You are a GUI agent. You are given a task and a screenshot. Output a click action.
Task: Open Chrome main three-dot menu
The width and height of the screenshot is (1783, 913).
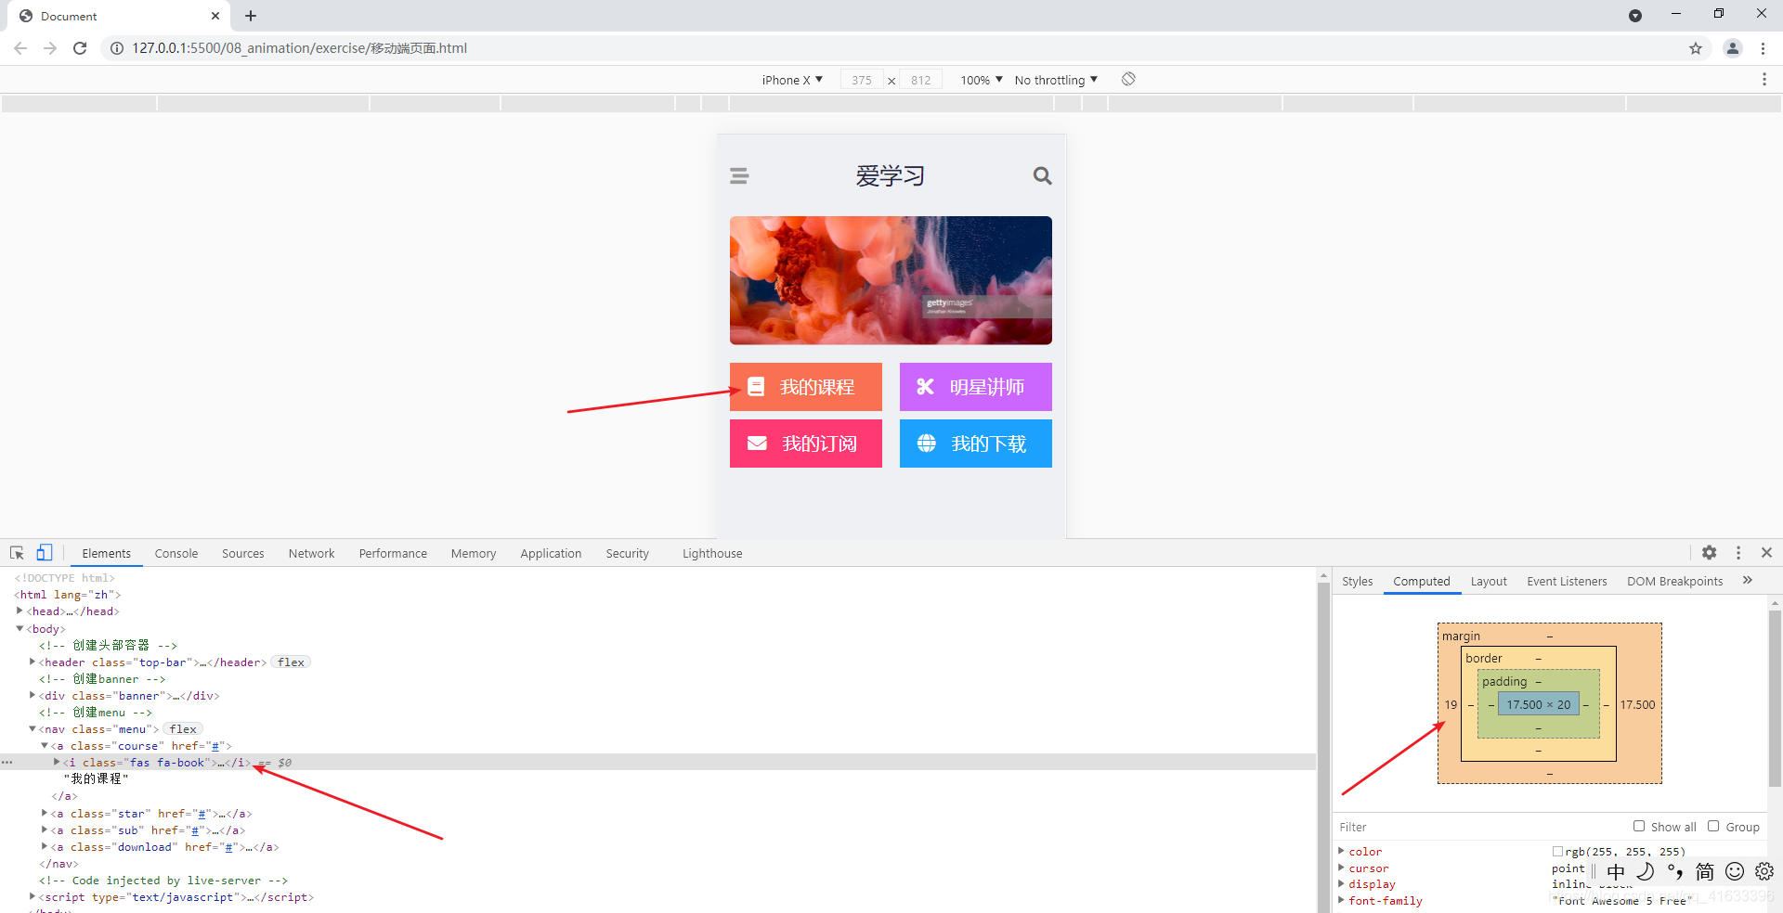[x=1763, y=48]
